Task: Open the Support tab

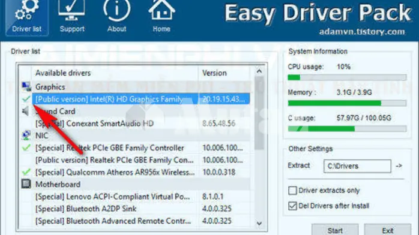Action: point(72,17)
